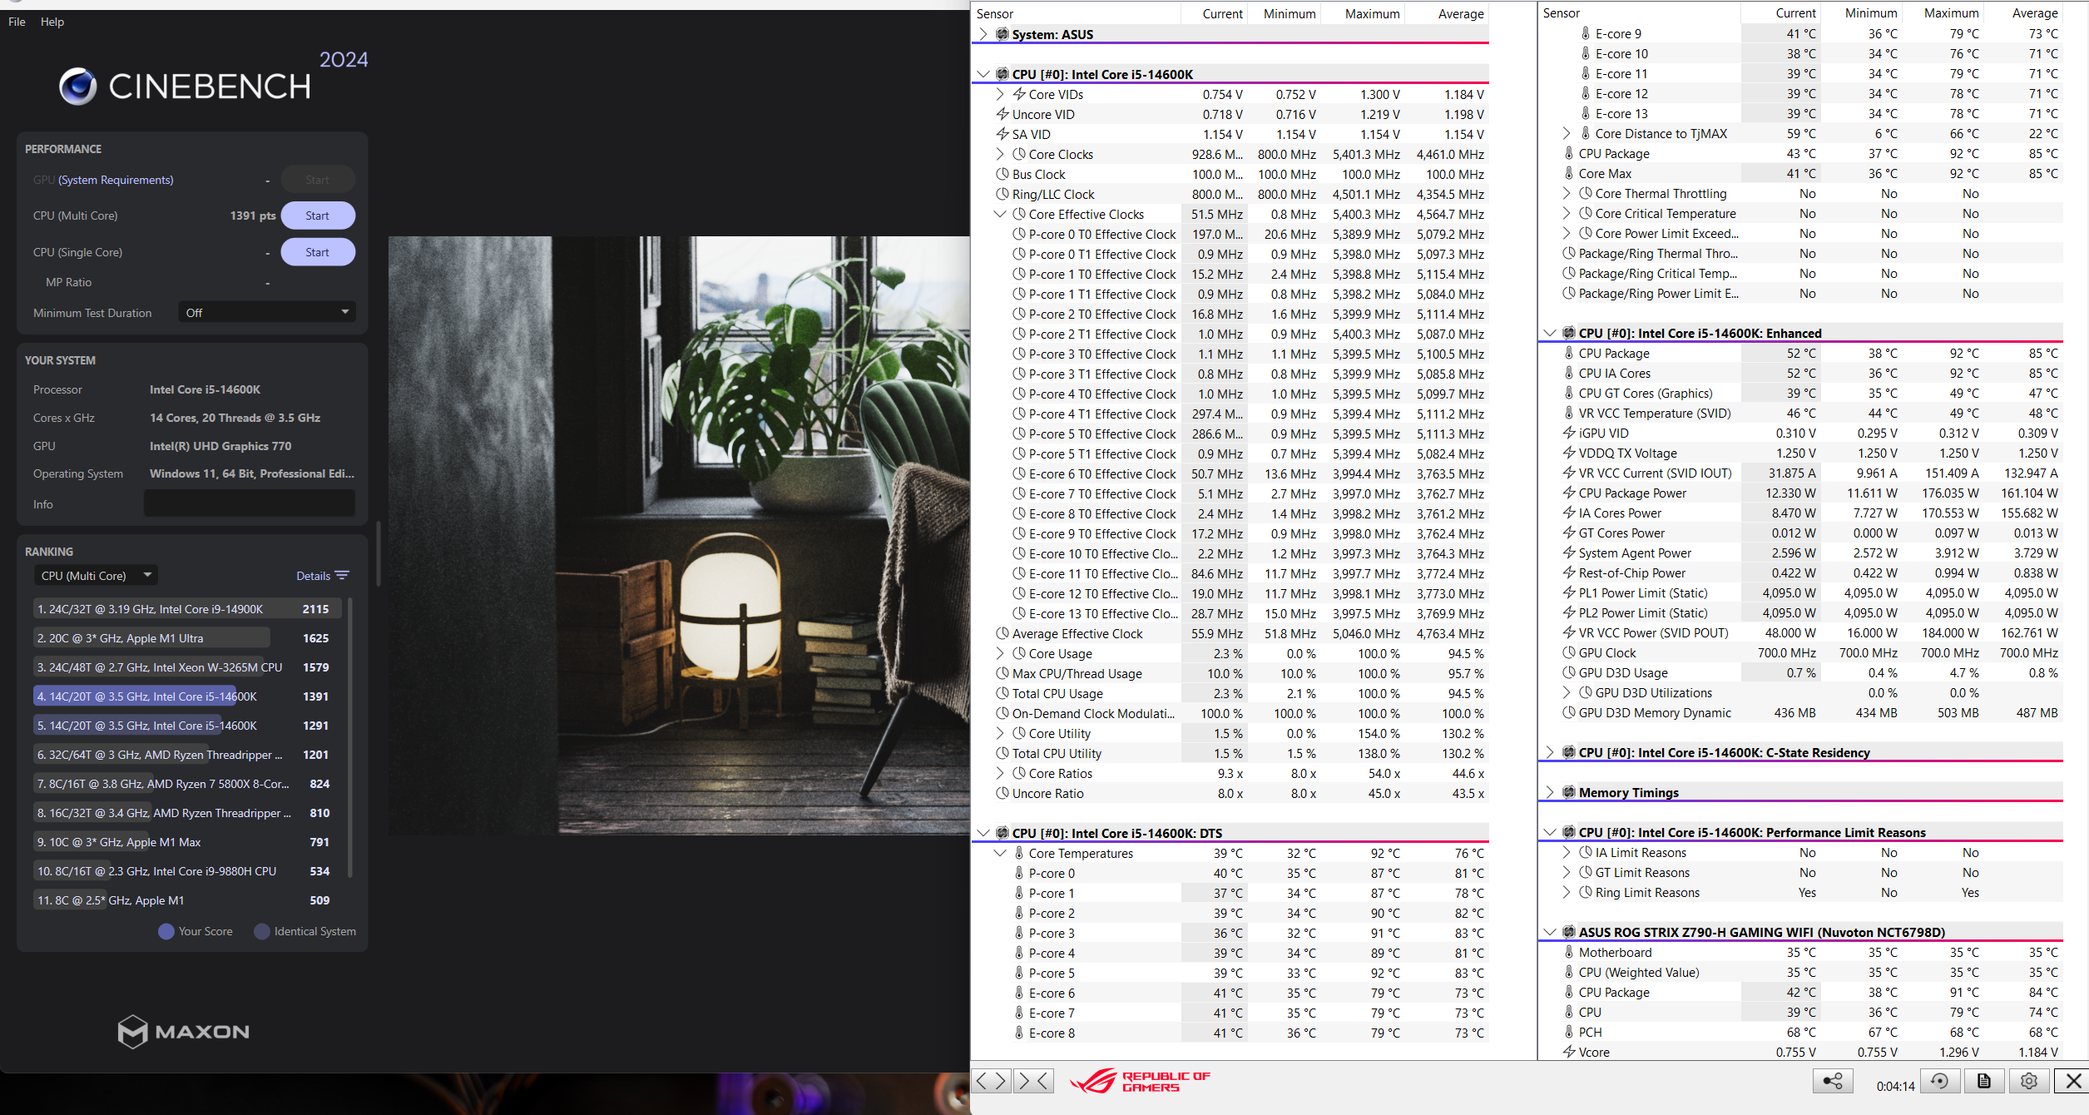Click the X close-sensors button in HWiNFO toolbar

click(x=2072, y=1081)
